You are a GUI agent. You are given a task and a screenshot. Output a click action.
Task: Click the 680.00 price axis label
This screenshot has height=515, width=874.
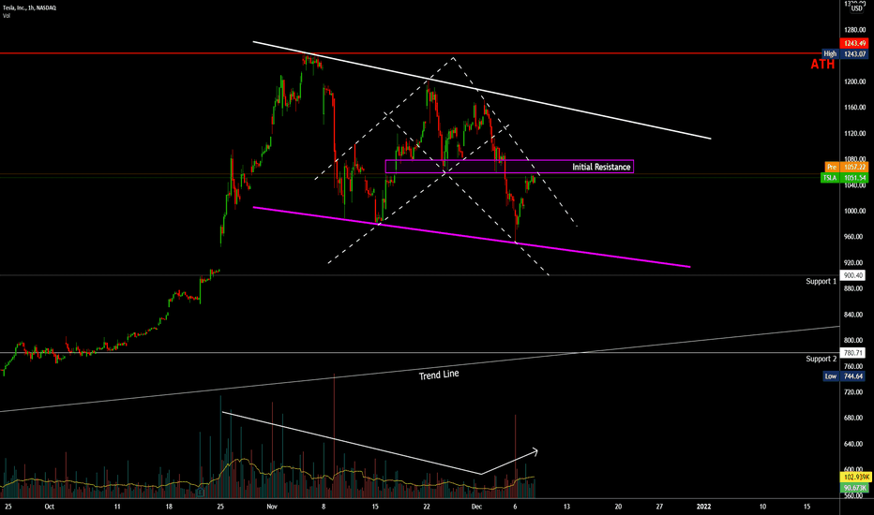click(854, 419)
